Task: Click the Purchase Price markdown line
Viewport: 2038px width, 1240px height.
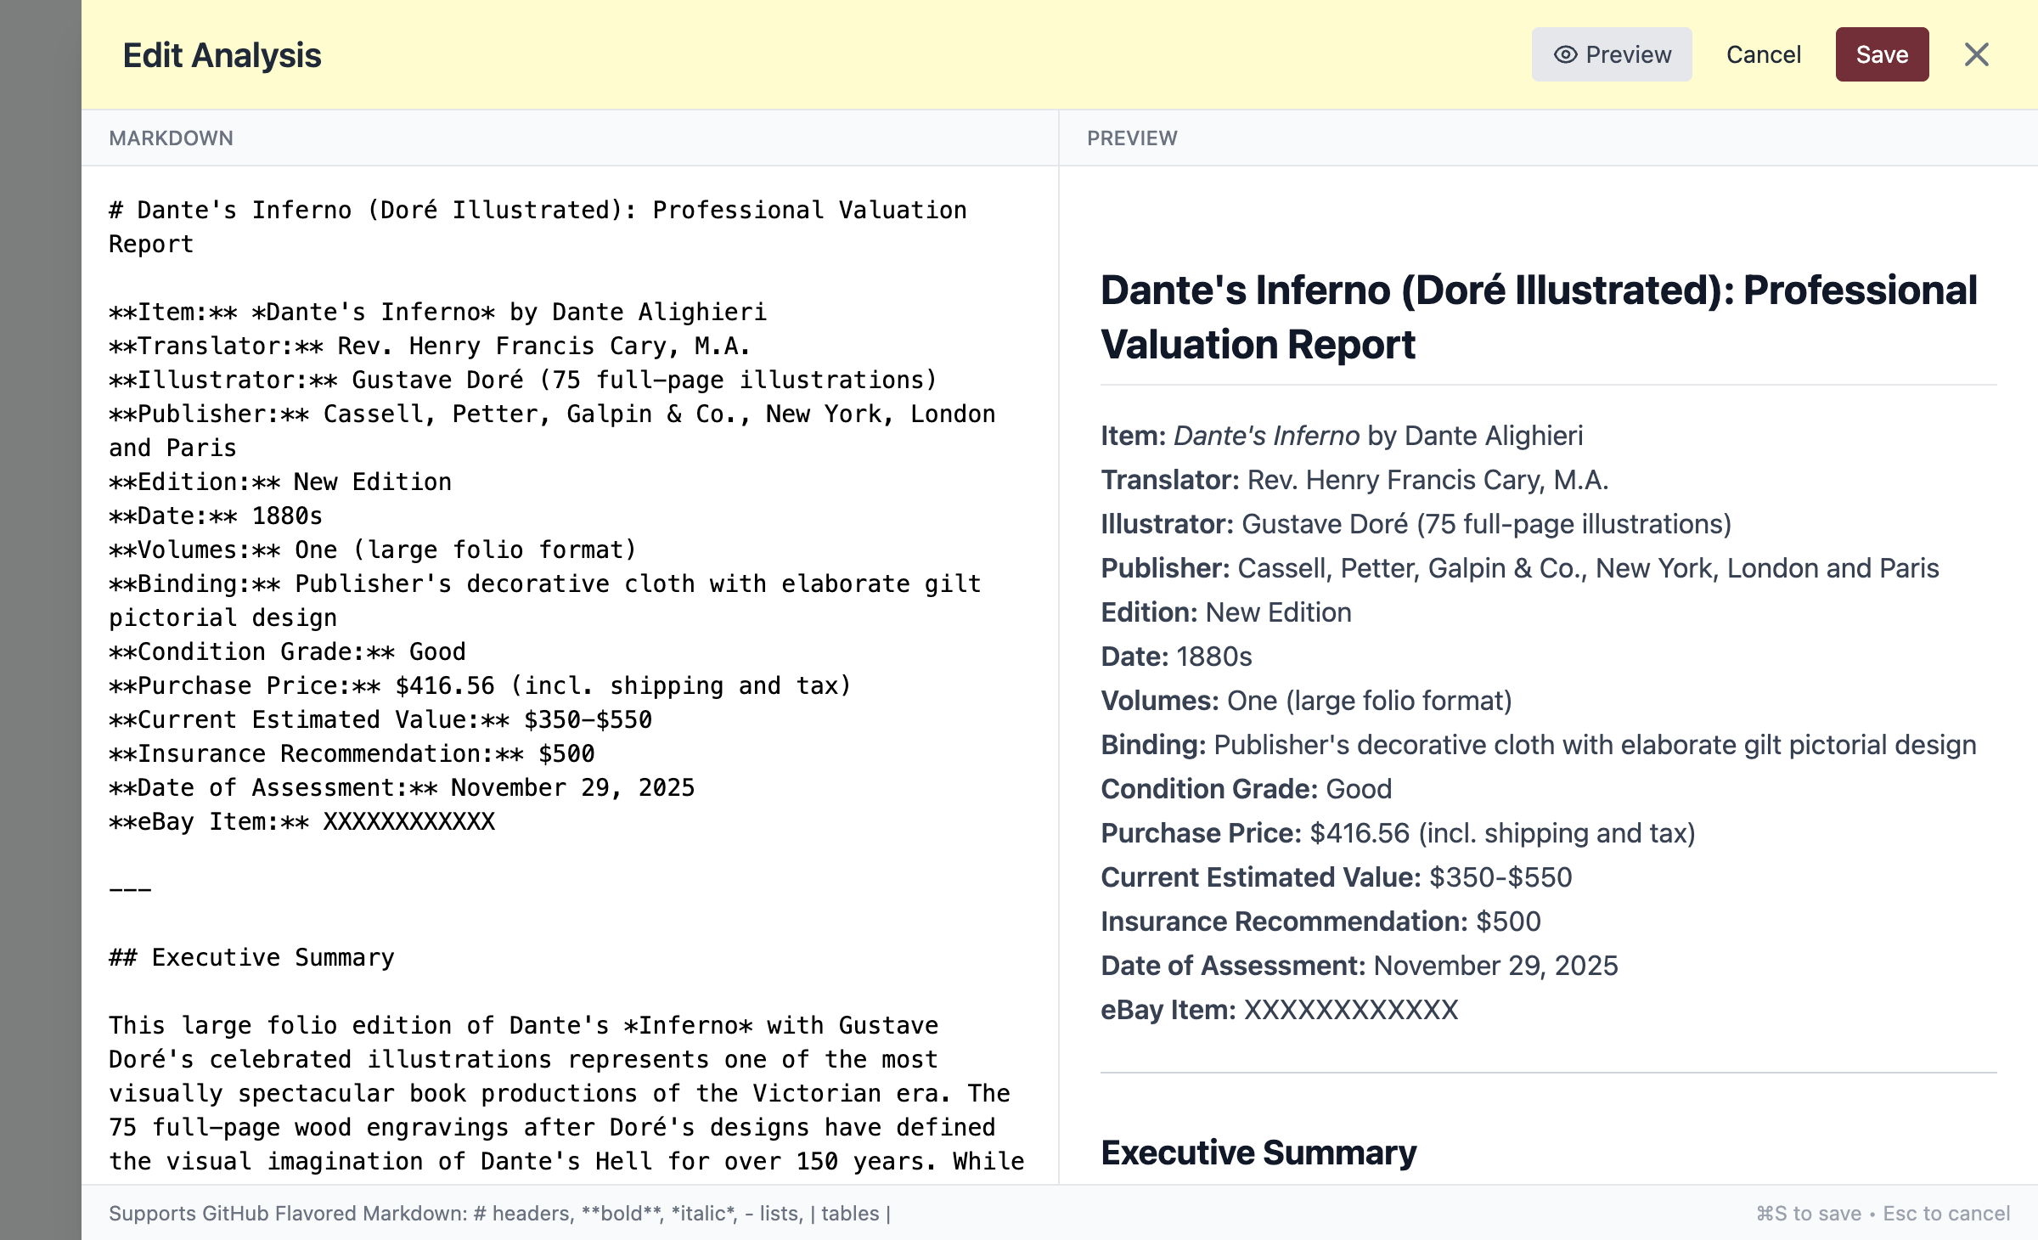Action: pos(479,686)
